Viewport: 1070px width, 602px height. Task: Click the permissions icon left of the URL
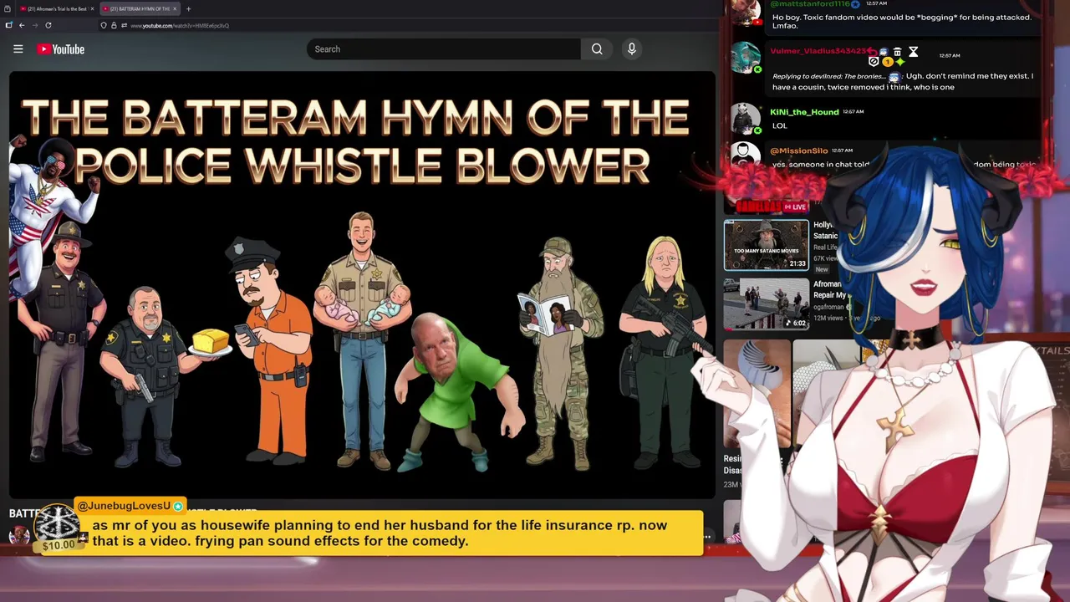click(124, 25)
